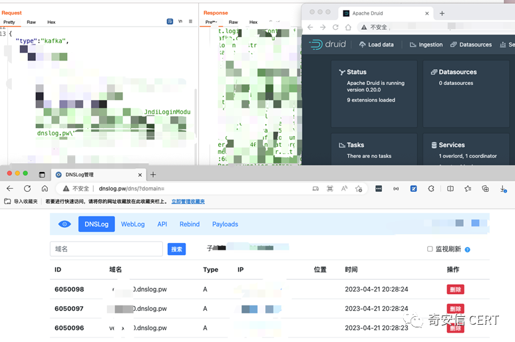Click ID 6050096 table cell
Screen dimensions: 515x342
tap(69, 328)
